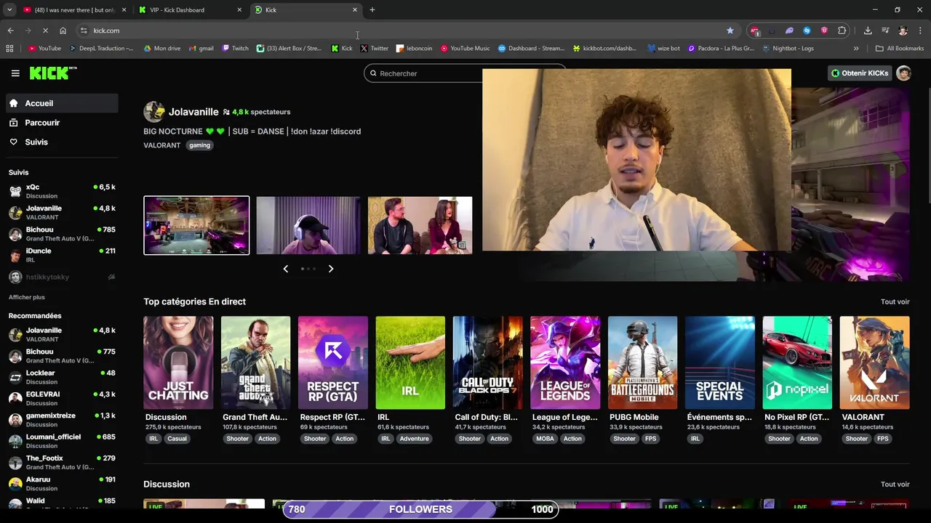The width and height of the screenshot is (931, 523).
Task: Click the KICK beta logo
Action: click(53, 73)
